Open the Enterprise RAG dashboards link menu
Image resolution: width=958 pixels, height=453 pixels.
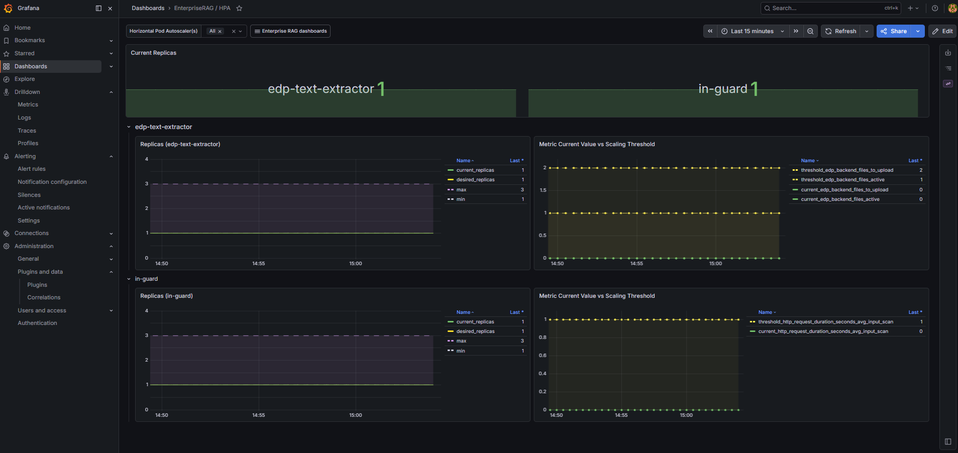click(290, 31)
